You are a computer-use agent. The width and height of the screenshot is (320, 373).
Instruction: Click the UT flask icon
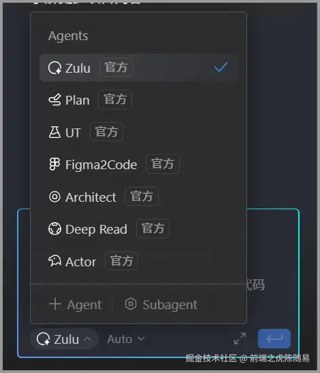[x=54, y=132]
